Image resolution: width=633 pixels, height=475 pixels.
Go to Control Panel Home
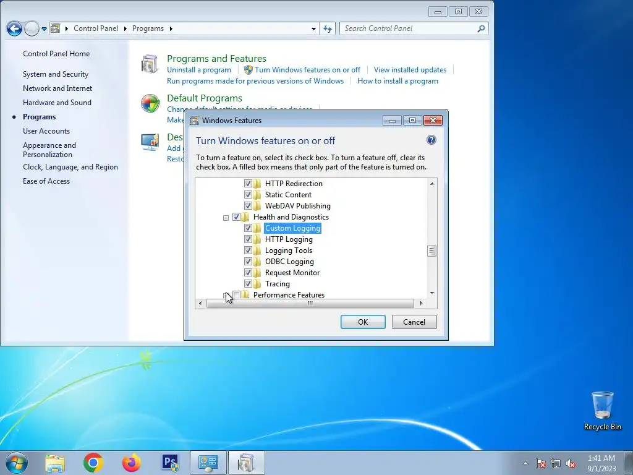pos(56,54)
